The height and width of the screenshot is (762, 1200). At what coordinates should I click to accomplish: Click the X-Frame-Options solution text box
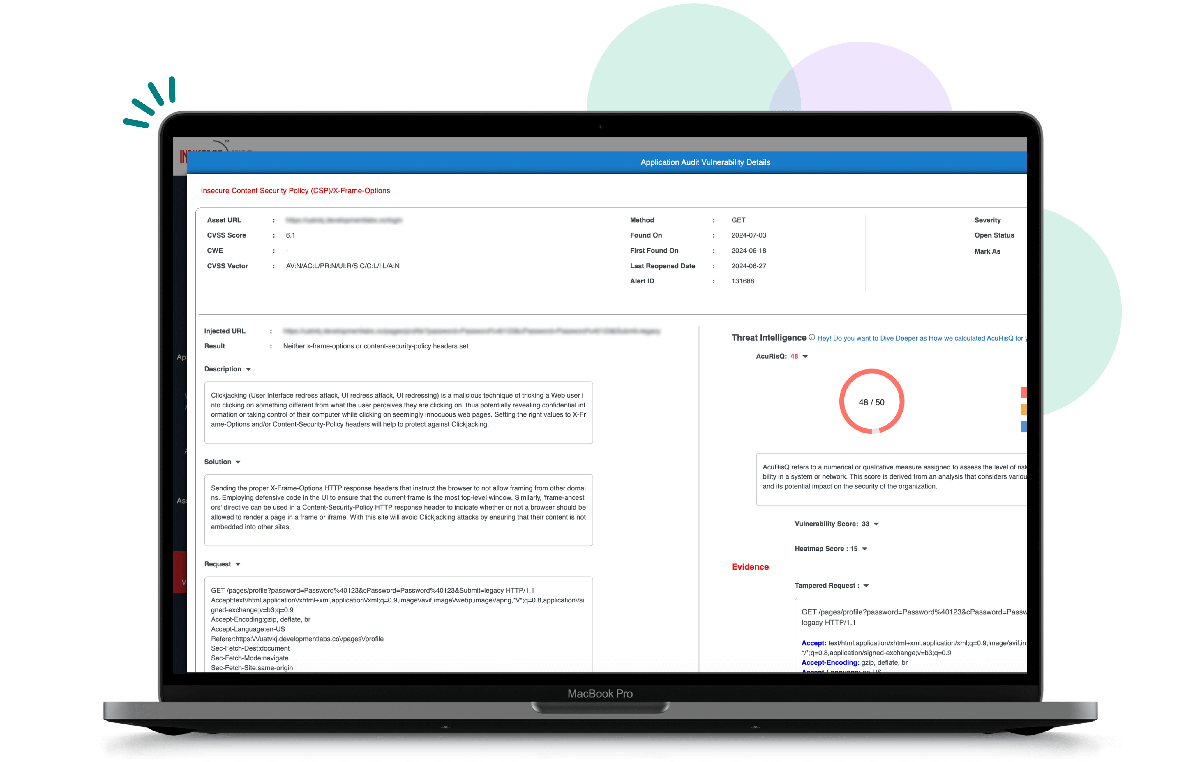coord(398,510)
